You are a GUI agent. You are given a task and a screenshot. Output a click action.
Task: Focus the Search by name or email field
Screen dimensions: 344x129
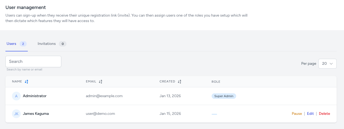pyautogui.click(x=33, y=62)
